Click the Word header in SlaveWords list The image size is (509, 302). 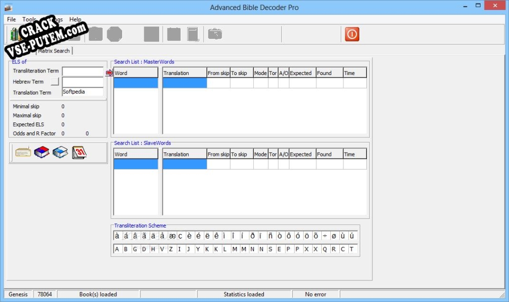click(136, 154)
